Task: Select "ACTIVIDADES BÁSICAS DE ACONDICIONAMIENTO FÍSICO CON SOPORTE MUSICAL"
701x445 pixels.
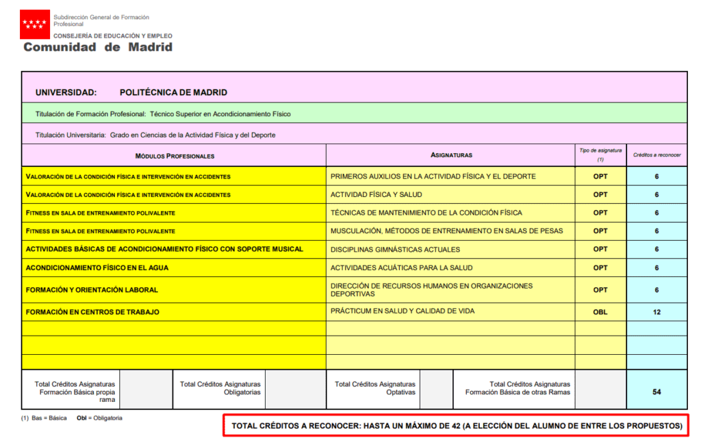Action: click(x=164, y=249)
